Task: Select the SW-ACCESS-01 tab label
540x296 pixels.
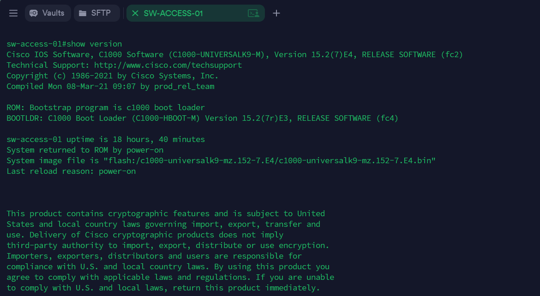Action: [173, 13]
